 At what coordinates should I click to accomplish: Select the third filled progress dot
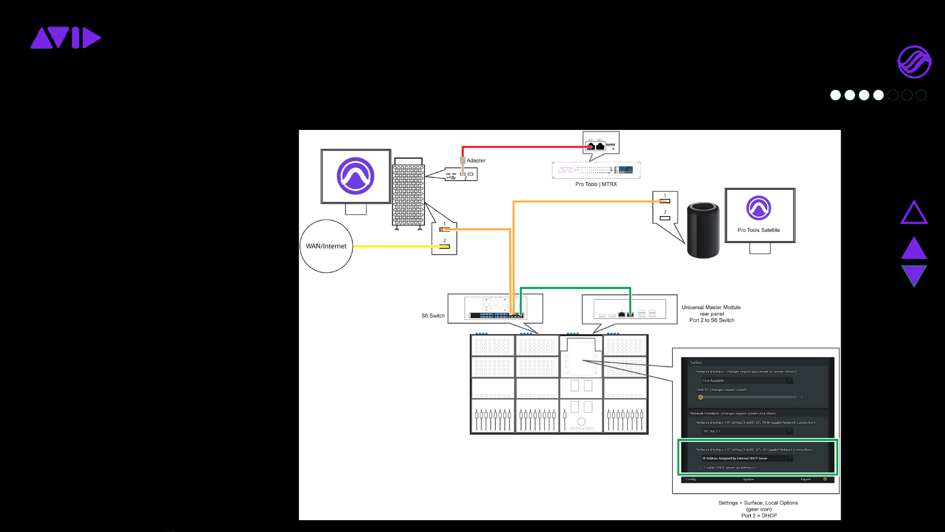pyautogui.click(x=864, y=95)
